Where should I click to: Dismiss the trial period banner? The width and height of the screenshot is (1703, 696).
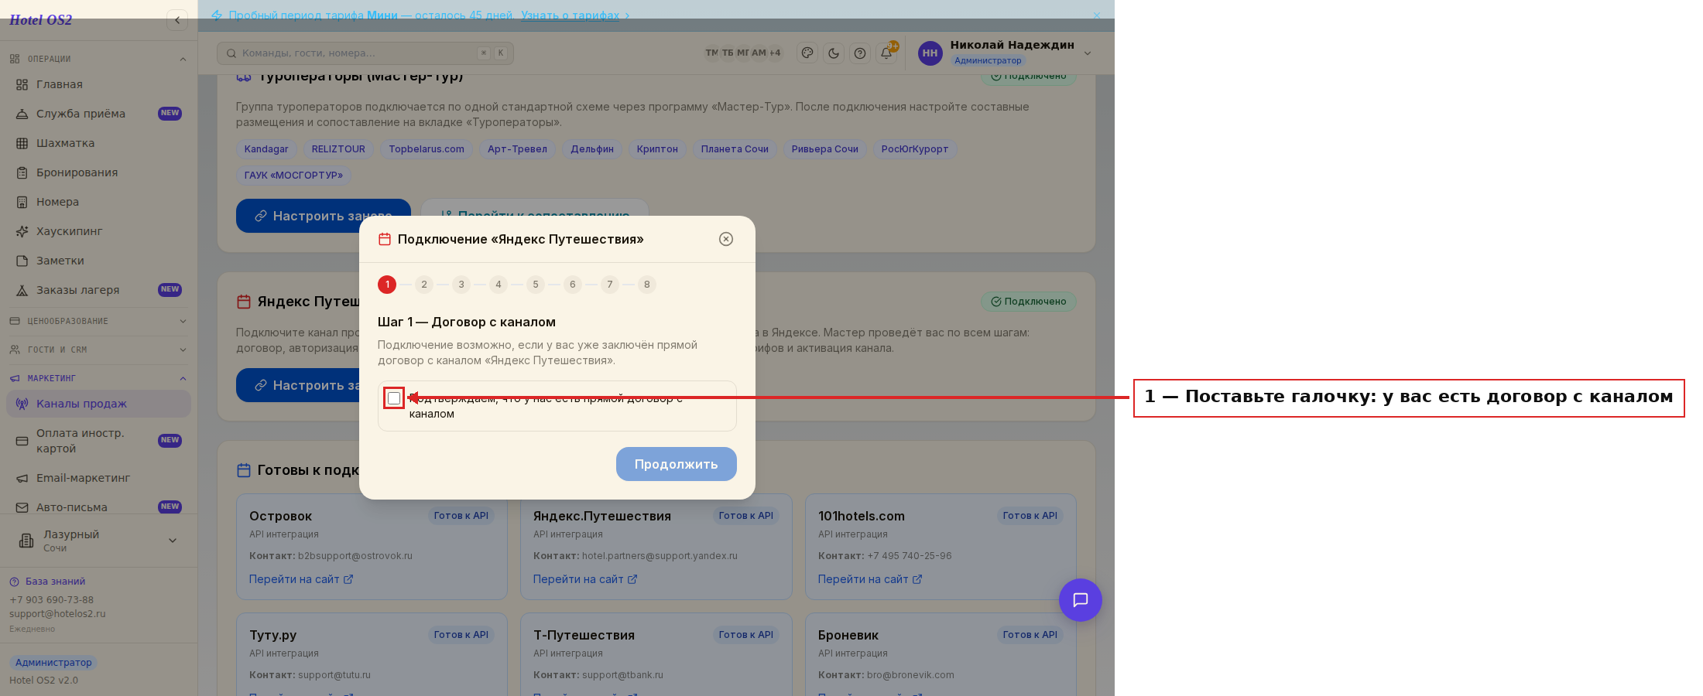tap(1096, 15)
